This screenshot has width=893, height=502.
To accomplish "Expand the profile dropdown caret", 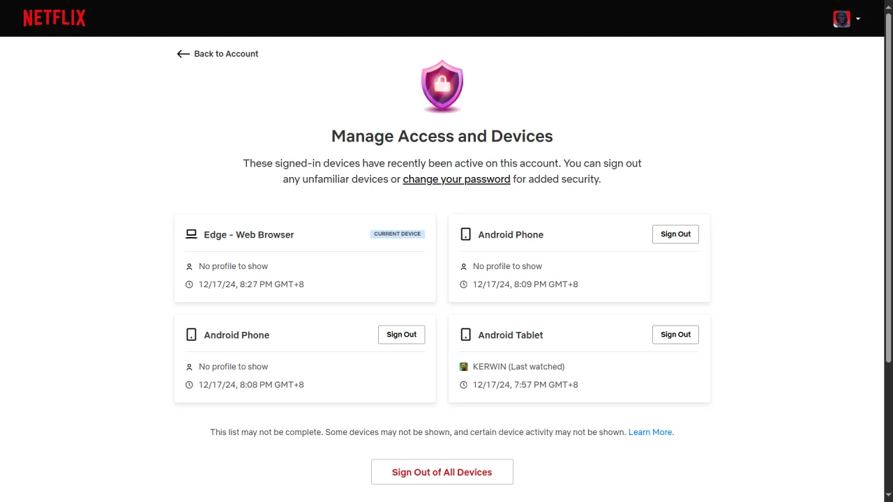I will click(x=858, y=19).
